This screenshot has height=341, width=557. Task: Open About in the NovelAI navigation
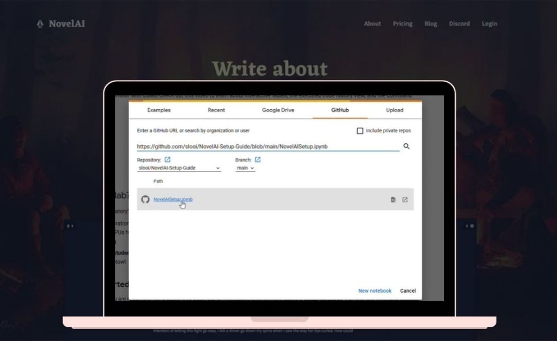pos(372,24)
